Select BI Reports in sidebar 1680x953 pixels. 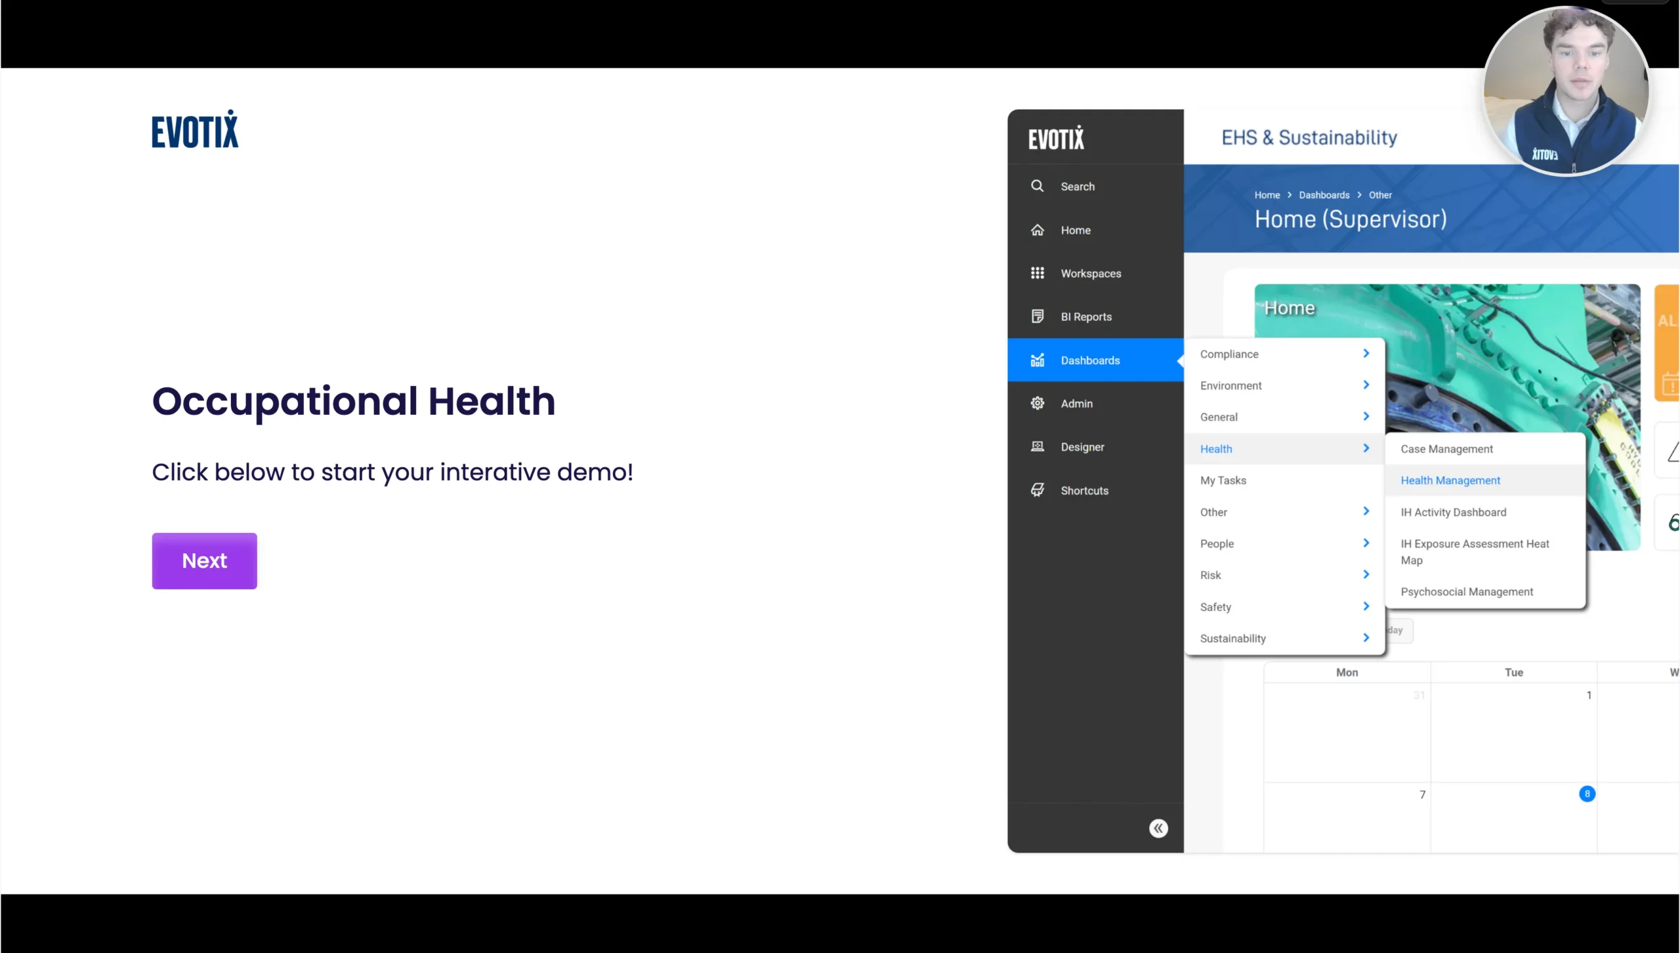tap(1095, 316)
